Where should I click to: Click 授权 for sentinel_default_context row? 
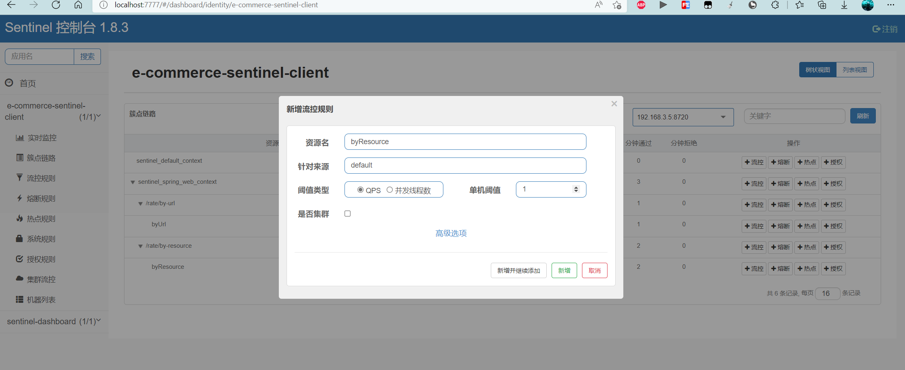point(833,162)
